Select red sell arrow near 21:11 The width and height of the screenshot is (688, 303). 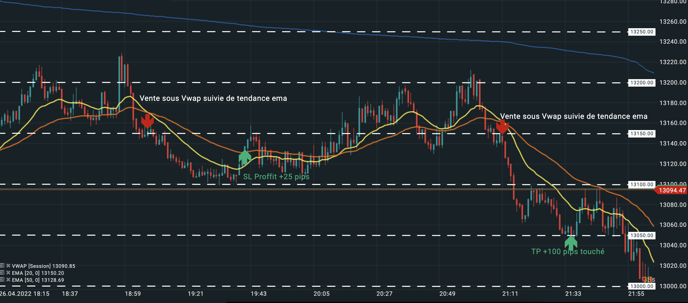click(502, 127)
